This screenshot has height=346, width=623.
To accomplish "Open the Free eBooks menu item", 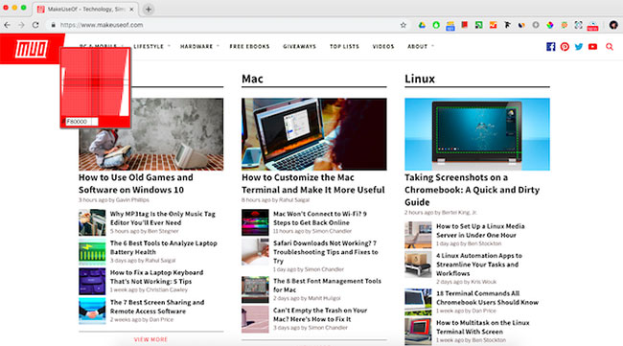I will [x=249, y=46].
